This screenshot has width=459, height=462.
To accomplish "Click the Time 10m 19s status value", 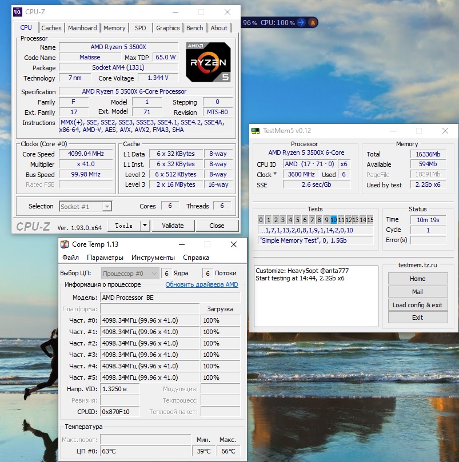I will (x=428, y=220).
